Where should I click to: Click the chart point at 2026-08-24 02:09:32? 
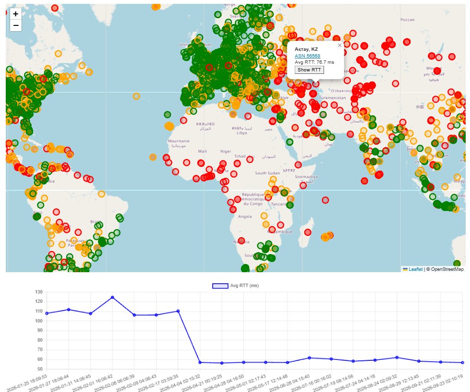pos(397,357)
